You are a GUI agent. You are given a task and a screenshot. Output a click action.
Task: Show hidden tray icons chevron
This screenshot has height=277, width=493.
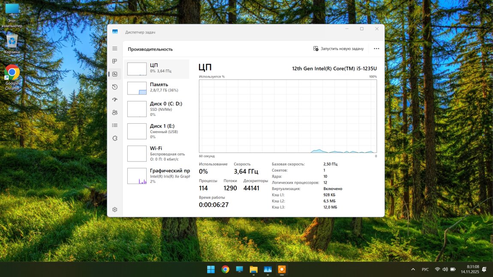point(413,269)
